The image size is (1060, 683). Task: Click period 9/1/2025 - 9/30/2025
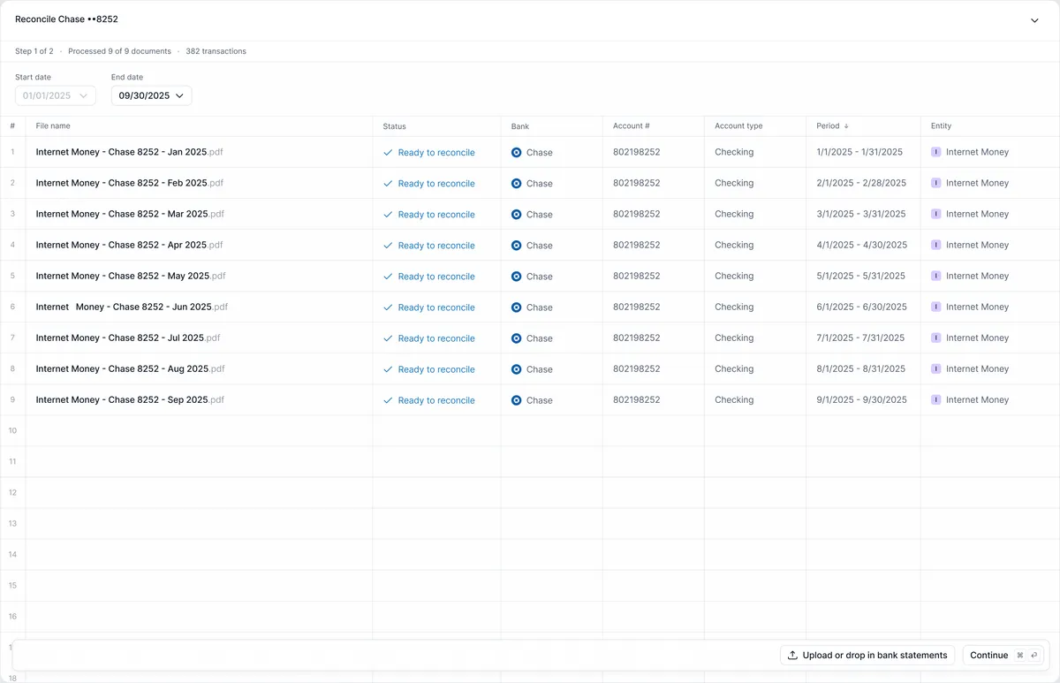pos(862,399)
